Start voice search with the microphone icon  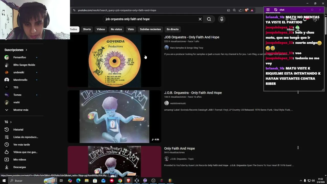(x=221, y=19)
